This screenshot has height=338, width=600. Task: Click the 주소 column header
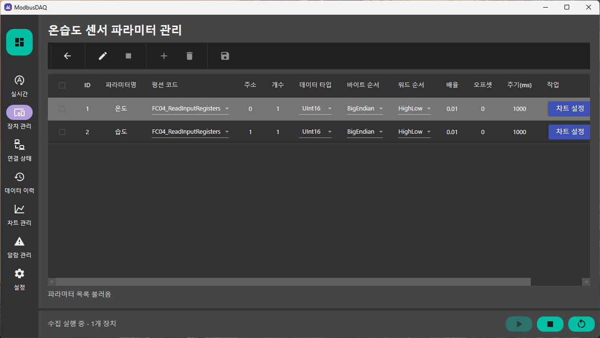coord(250,85)
